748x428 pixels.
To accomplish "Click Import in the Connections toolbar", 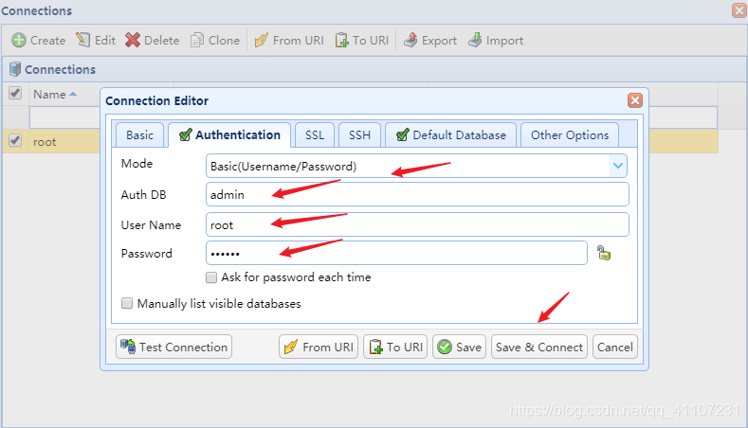I will pos(496,41).
